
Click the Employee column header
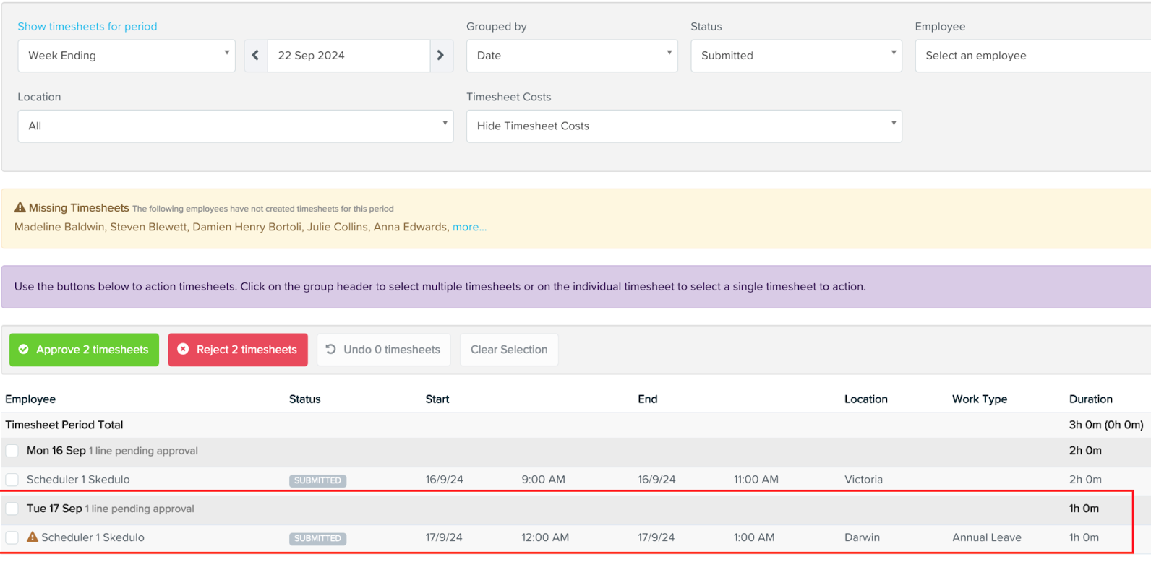(x=30, y=399)
